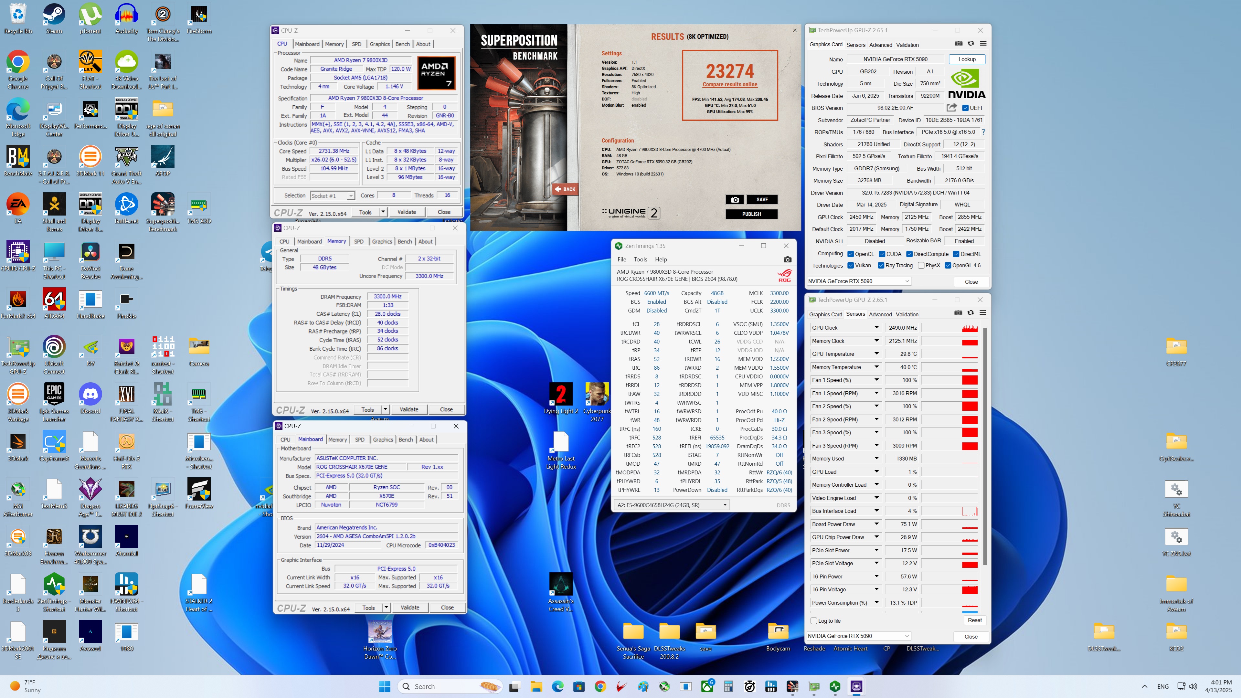Click the CPU-Z icon on the taskbar
The height and width of the screenshot is (698, 1241).
tap(856, 686)
